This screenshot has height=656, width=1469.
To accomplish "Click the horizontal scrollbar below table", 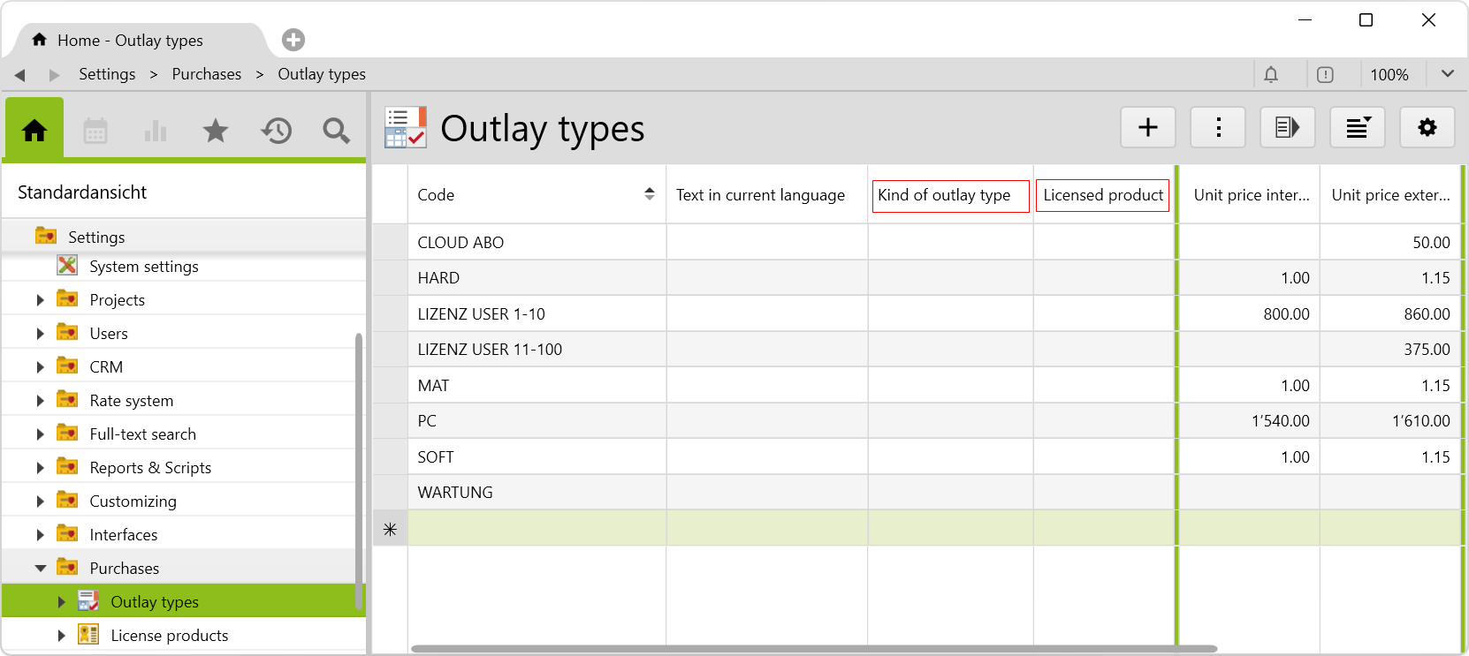I will [813, 649].
